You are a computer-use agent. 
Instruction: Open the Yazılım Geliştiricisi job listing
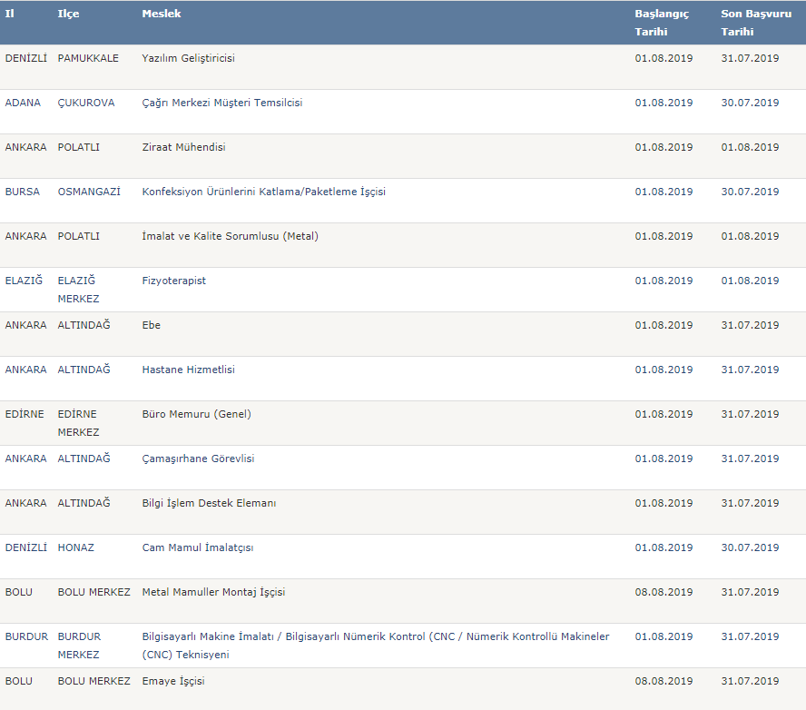[x=189, y=58]
